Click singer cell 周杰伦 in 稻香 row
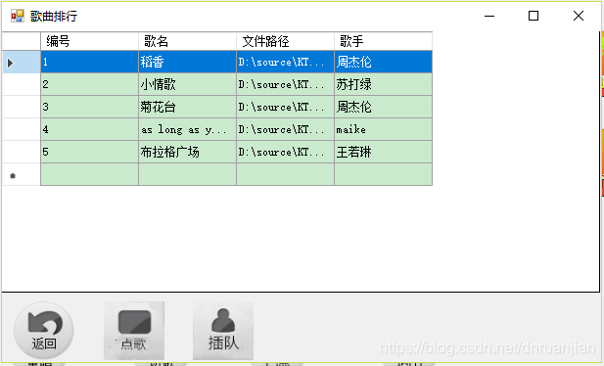The width and height of the screenshot is (604, 366). [x=383, y=62]
